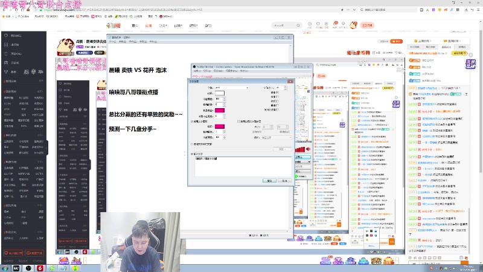Click the background opacity stepper in the OBS text dialog
This screenshot has width=483, height=272.
click(225, 116)
